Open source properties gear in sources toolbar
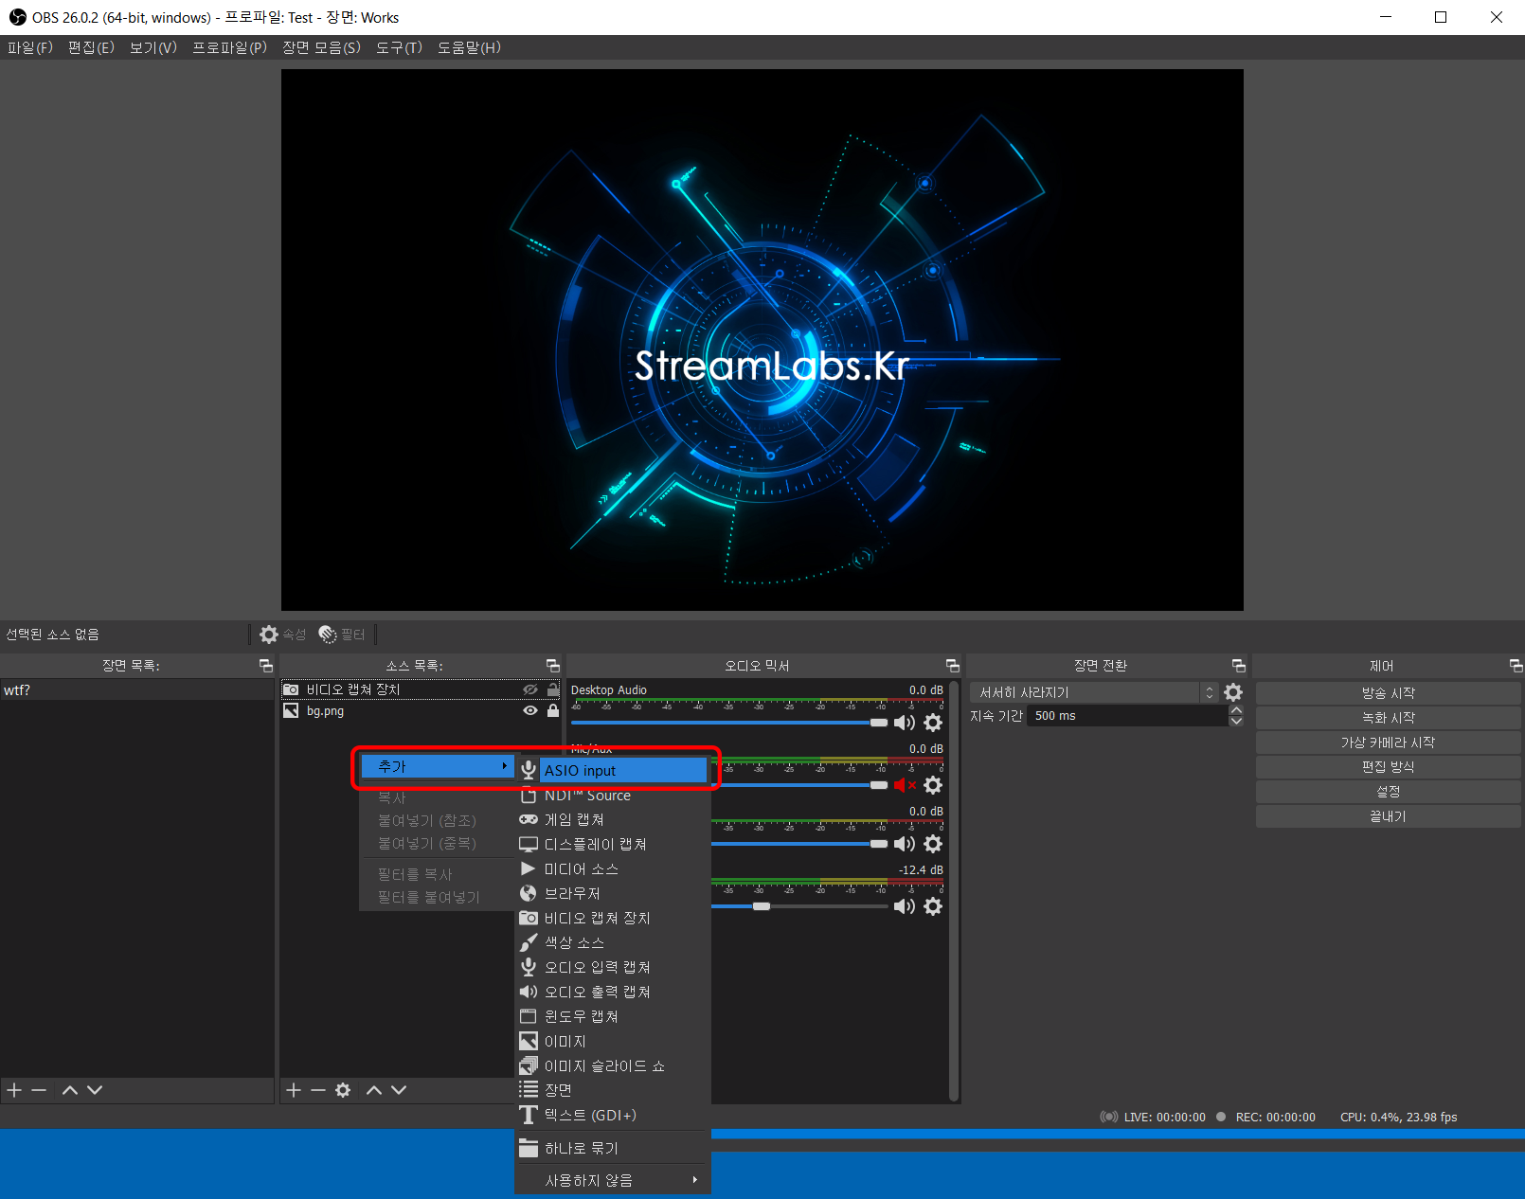 343,1090
